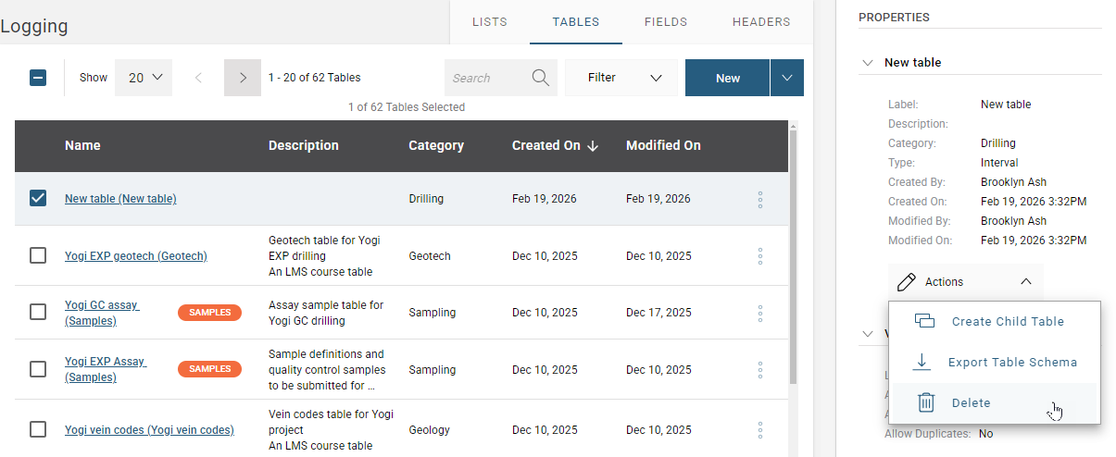Screen dimensions: 1116x457
Task: Uncheck the New table row checkbox
Action: tap(38, 199)
